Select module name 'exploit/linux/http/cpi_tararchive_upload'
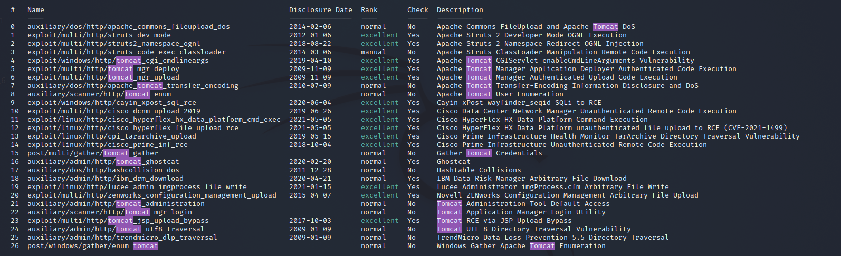This screenshot has height=256, width=841. click(112, 136)
